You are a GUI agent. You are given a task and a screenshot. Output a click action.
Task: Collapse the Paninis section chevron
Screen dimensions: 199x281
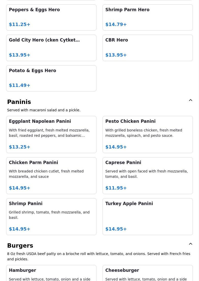coord(191,100)
